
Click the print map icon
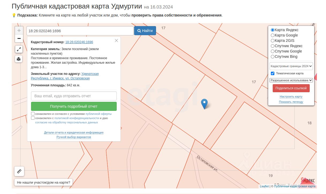click(19, 59)
